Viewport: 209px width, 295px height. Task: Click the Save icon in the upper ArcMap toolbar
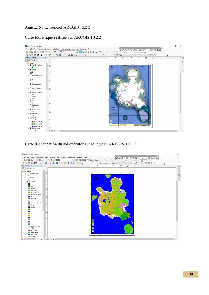tap(32, 52)
